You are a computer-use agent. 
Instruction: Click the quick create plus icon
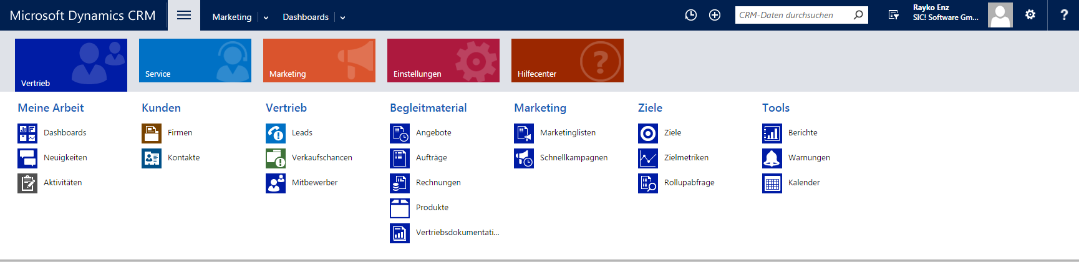pyautogui.click(x=715, y=15)
